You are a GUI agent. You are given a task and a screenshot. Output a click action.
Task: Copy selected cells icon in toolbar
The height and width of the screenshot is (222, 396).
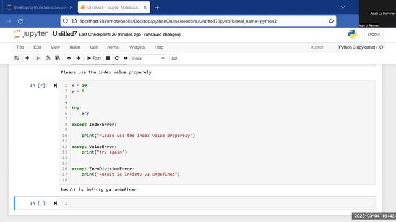point(48,58)
